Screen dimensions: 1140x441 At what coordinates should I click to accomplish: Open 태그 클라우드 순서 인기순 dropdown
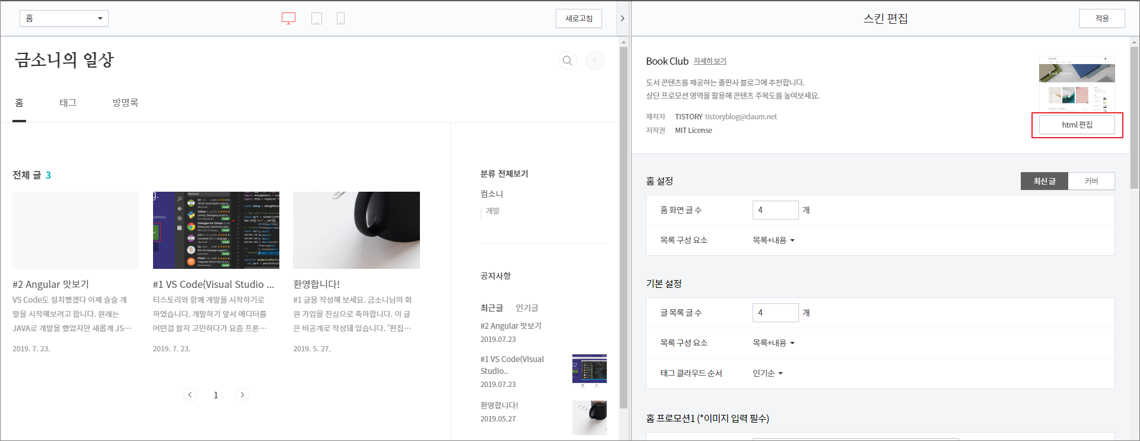click(x=768, y=373)
